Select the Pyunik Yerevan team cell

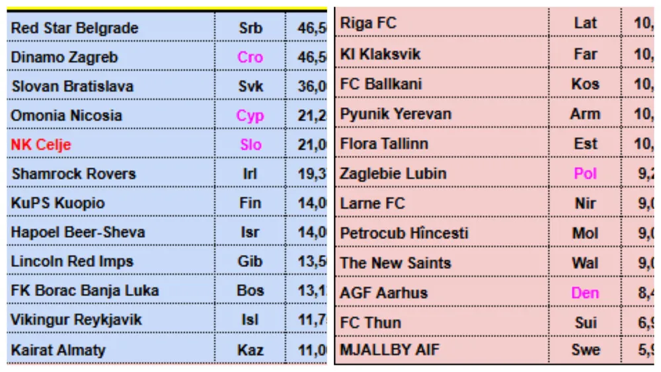pyautogui.click(x=396, y=114)
